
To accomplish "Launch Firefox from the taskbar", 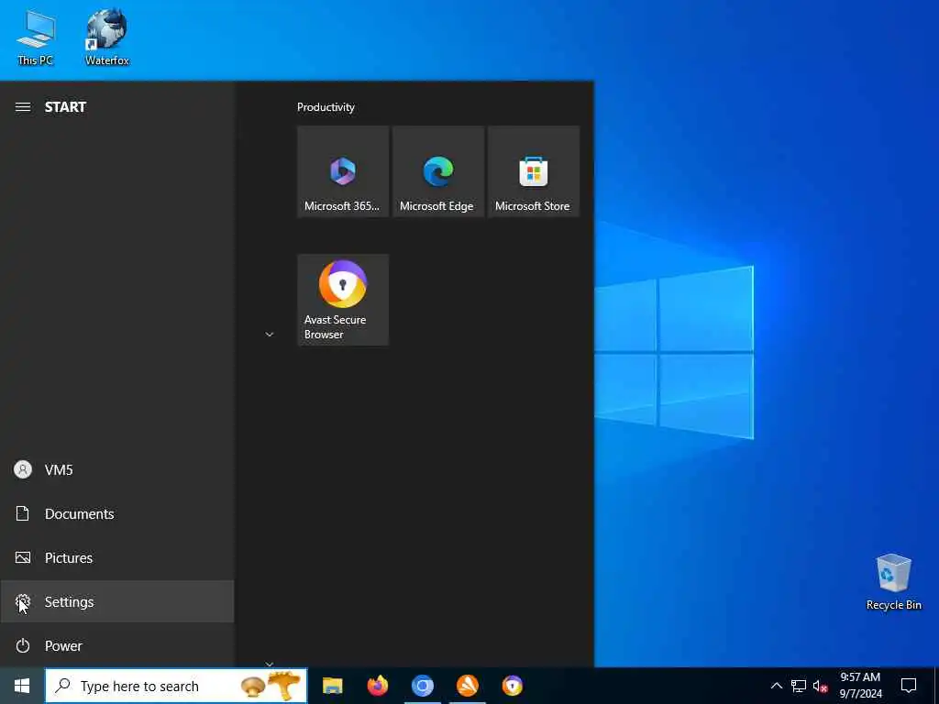I will (377, 686).
